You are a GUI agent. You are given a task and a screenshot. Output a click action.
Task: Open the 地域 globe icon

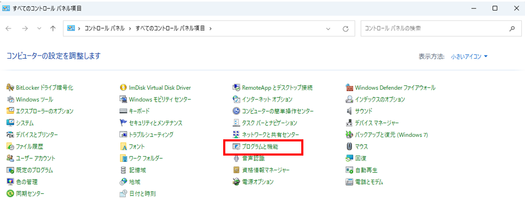coord(123,182)
